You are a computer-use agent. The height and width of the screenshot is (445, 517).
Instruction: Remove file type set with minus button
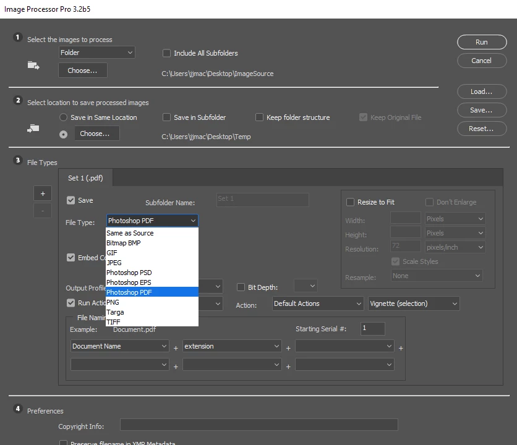point(43,211)
